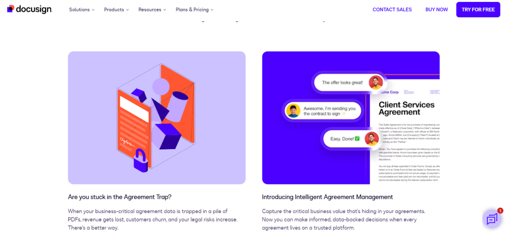Screen dimensions: 513x237
Task: Open the Agreement Trap illustration card
Action: coord(157,117)
